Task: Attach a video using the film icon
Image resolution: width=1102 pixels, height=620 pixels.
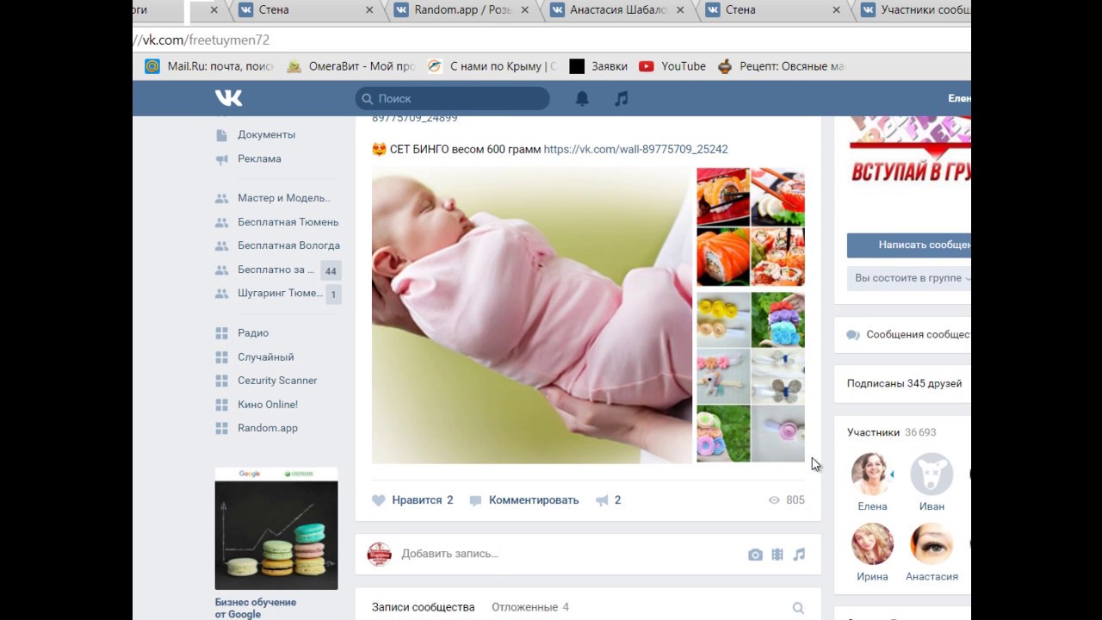Action: coord(777,555)
